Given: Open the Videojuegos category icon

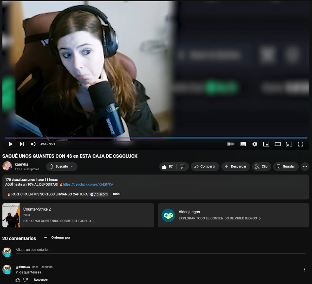Looking at the screenshot, I should pyautogui.click(x=168, y=215).
